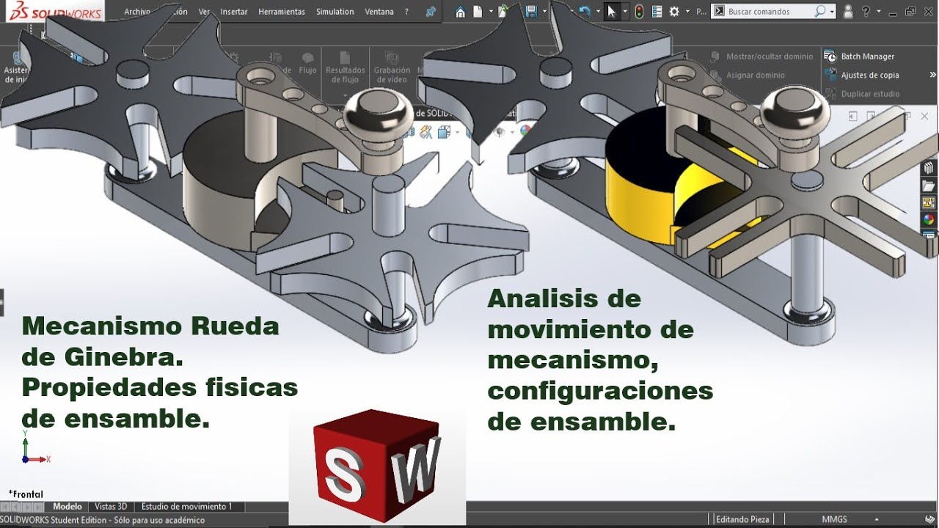
Task: Switch to the Modelo tab
Action: [67, 507]
